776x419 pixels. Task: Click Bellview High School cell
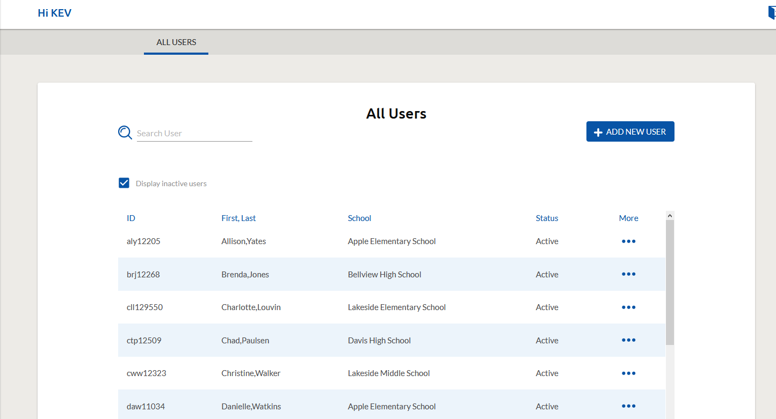tap(385, 275)
